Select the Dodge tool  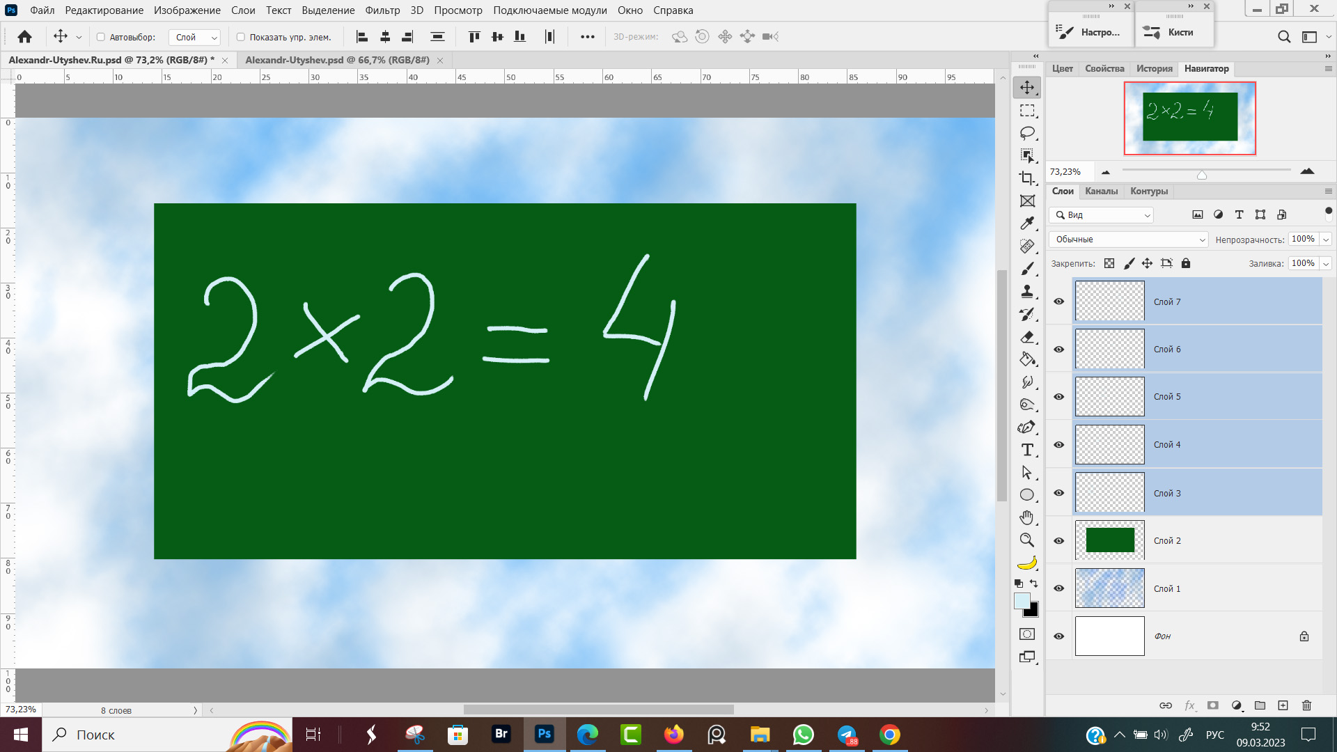pos(1027,405)
